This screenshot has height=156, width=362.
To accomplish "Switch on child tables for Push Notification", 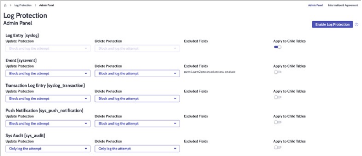I will coord(277,122).
